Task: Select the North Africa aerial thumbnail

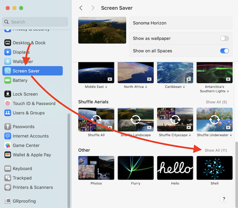Action: pyautogui.click(x=136, y=72)
